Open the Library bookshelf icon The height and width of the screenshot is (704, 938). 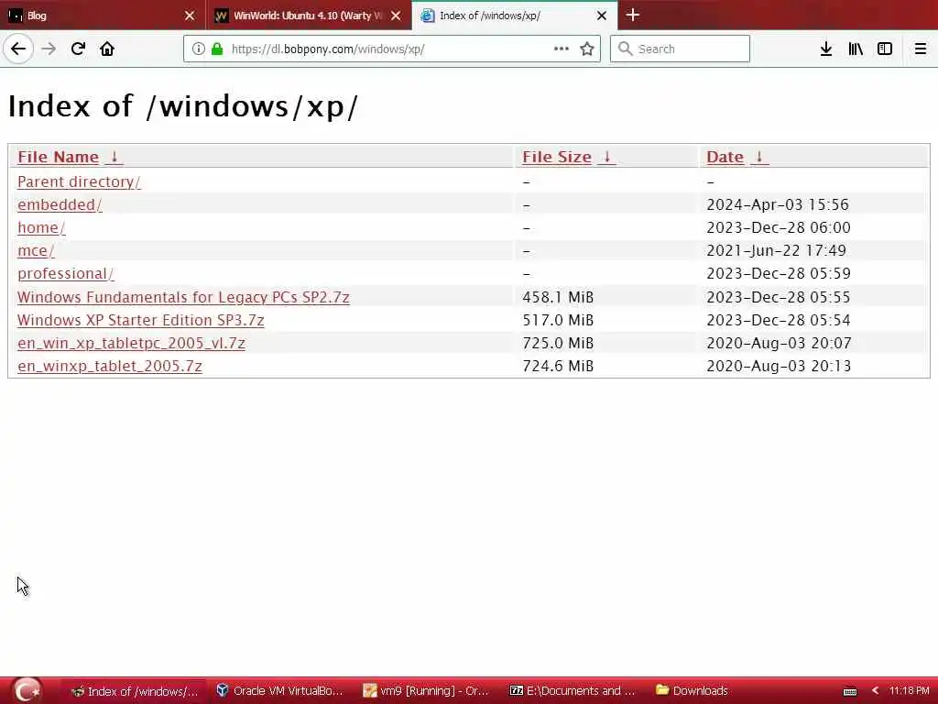(x=856, y=49)
